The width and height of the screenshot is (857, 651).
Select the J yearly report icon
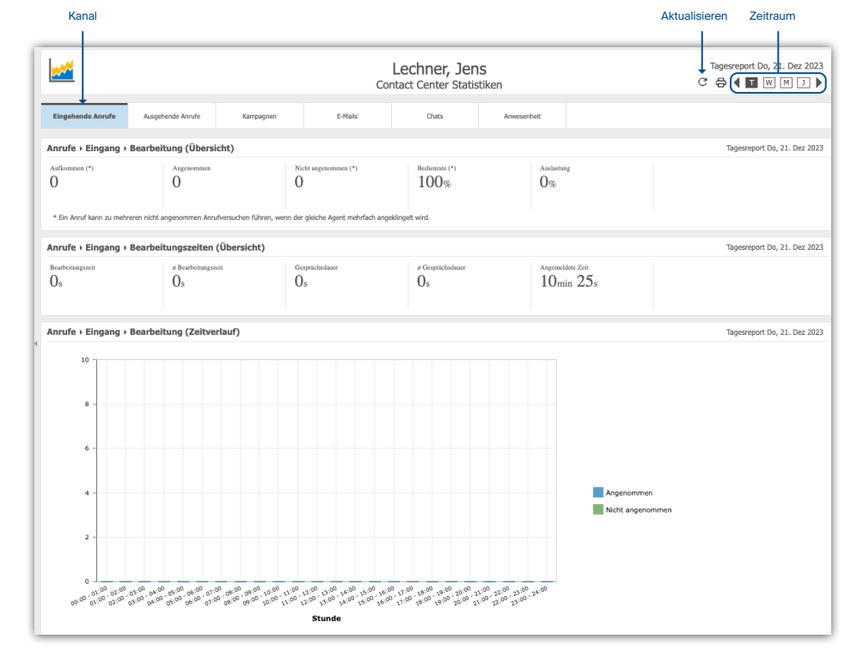pos(804,82)
